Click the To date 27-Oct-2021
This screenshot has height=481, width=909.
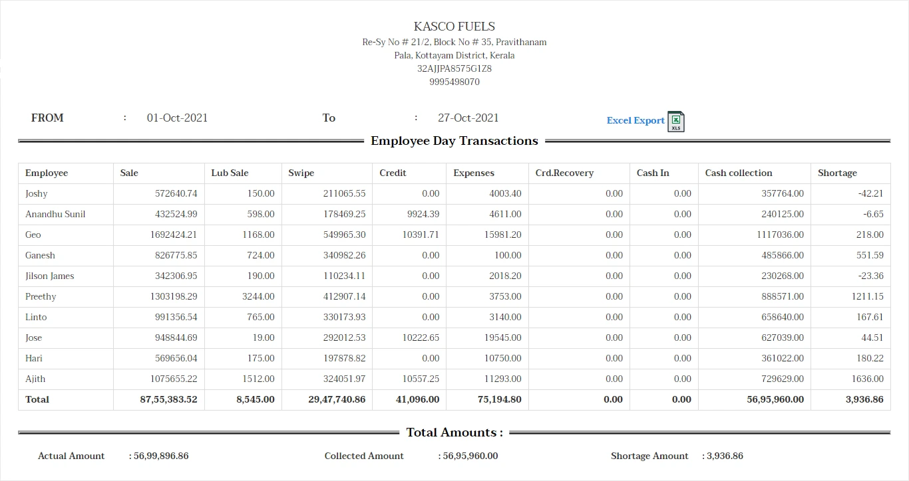[468, 118]
